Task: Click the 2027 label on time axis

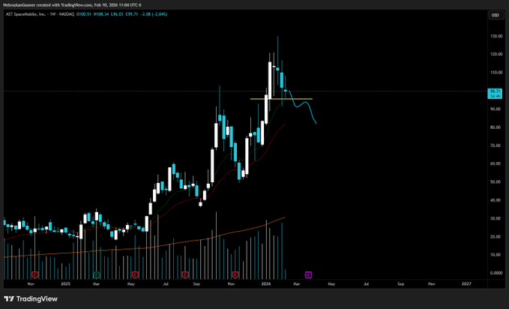Action: coord(466,285)
